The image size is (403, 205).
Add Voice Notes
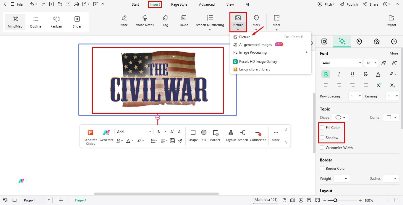click(145, 21)
